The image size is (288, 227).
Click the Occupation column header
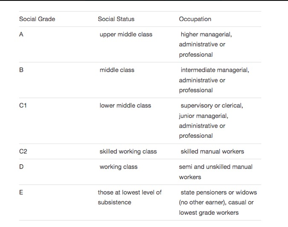[x=195, y=19]
